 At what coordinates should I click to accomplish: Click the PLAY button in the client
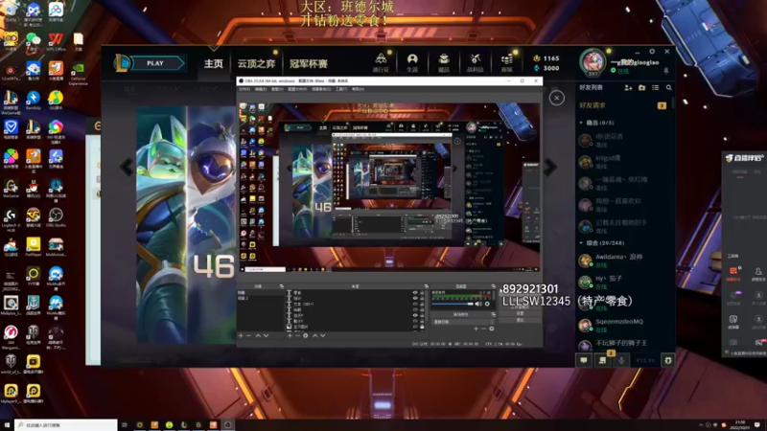tap(155, 63)
